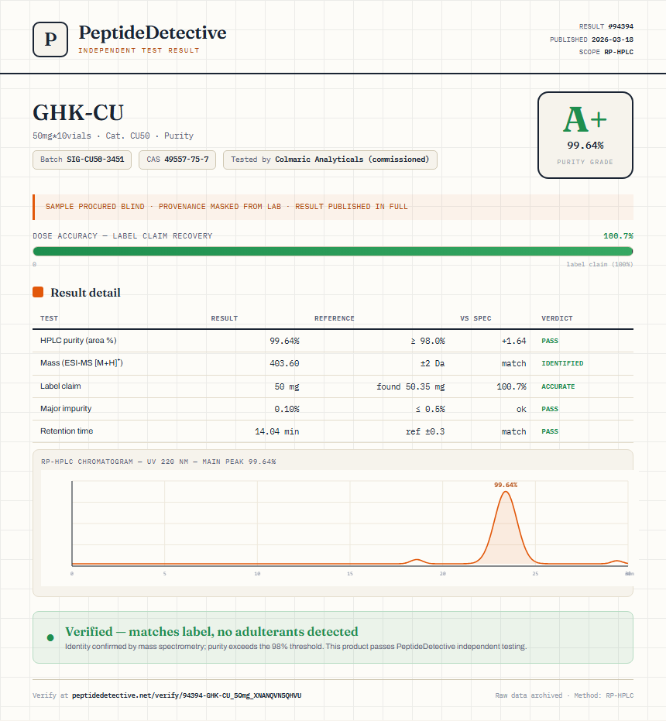The height and width of the screenshot is (721, 666).
Task: Click the GHK-CU product heading
Action: tap(78, 112)
